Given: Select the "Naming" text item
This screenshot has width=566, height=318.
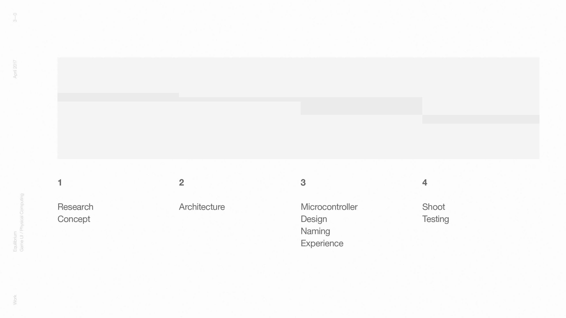Looking at the screenshot, I should pos(315,231).
